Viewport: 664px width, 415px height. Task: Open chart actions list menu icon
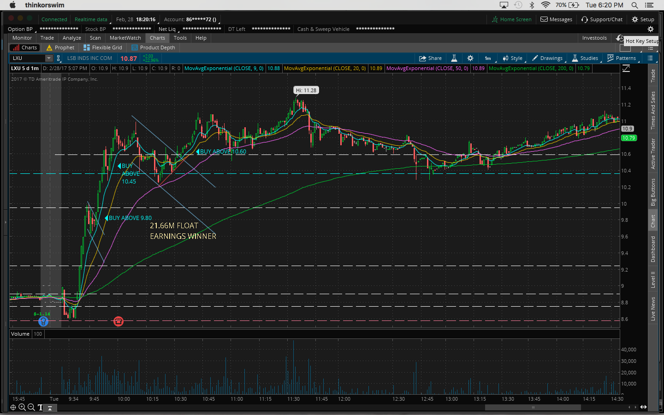650,58
